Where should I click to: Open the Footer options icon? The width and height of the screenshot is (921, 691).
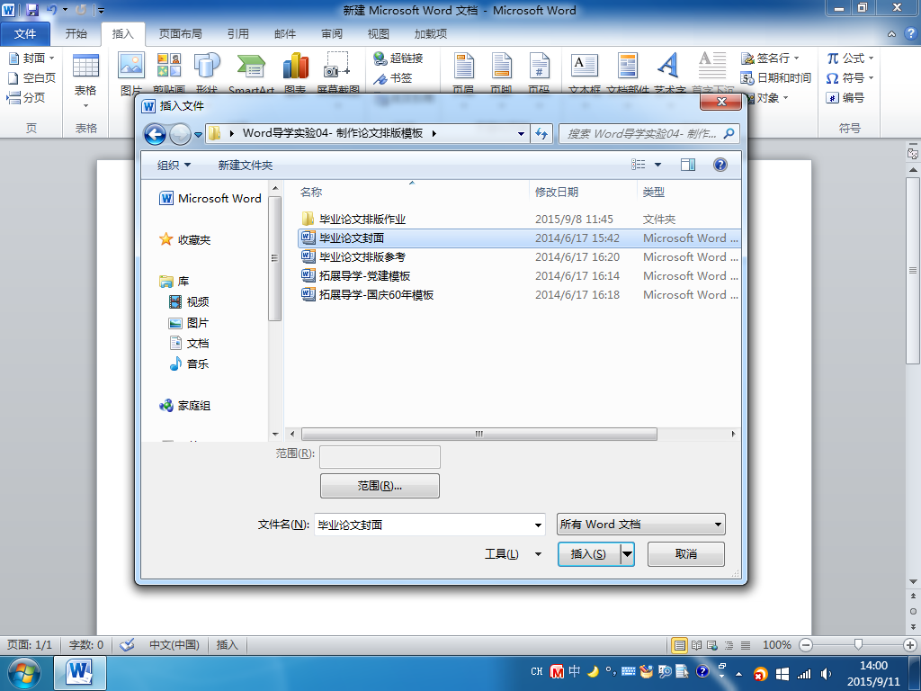point(501,65)
